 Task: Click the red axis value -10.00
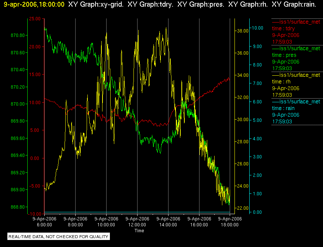(35, 214)
